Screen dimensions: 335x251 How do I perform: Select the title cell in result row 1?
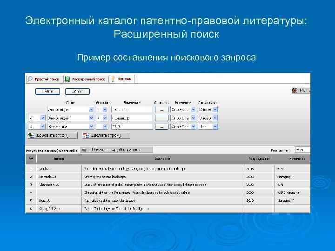162,169
